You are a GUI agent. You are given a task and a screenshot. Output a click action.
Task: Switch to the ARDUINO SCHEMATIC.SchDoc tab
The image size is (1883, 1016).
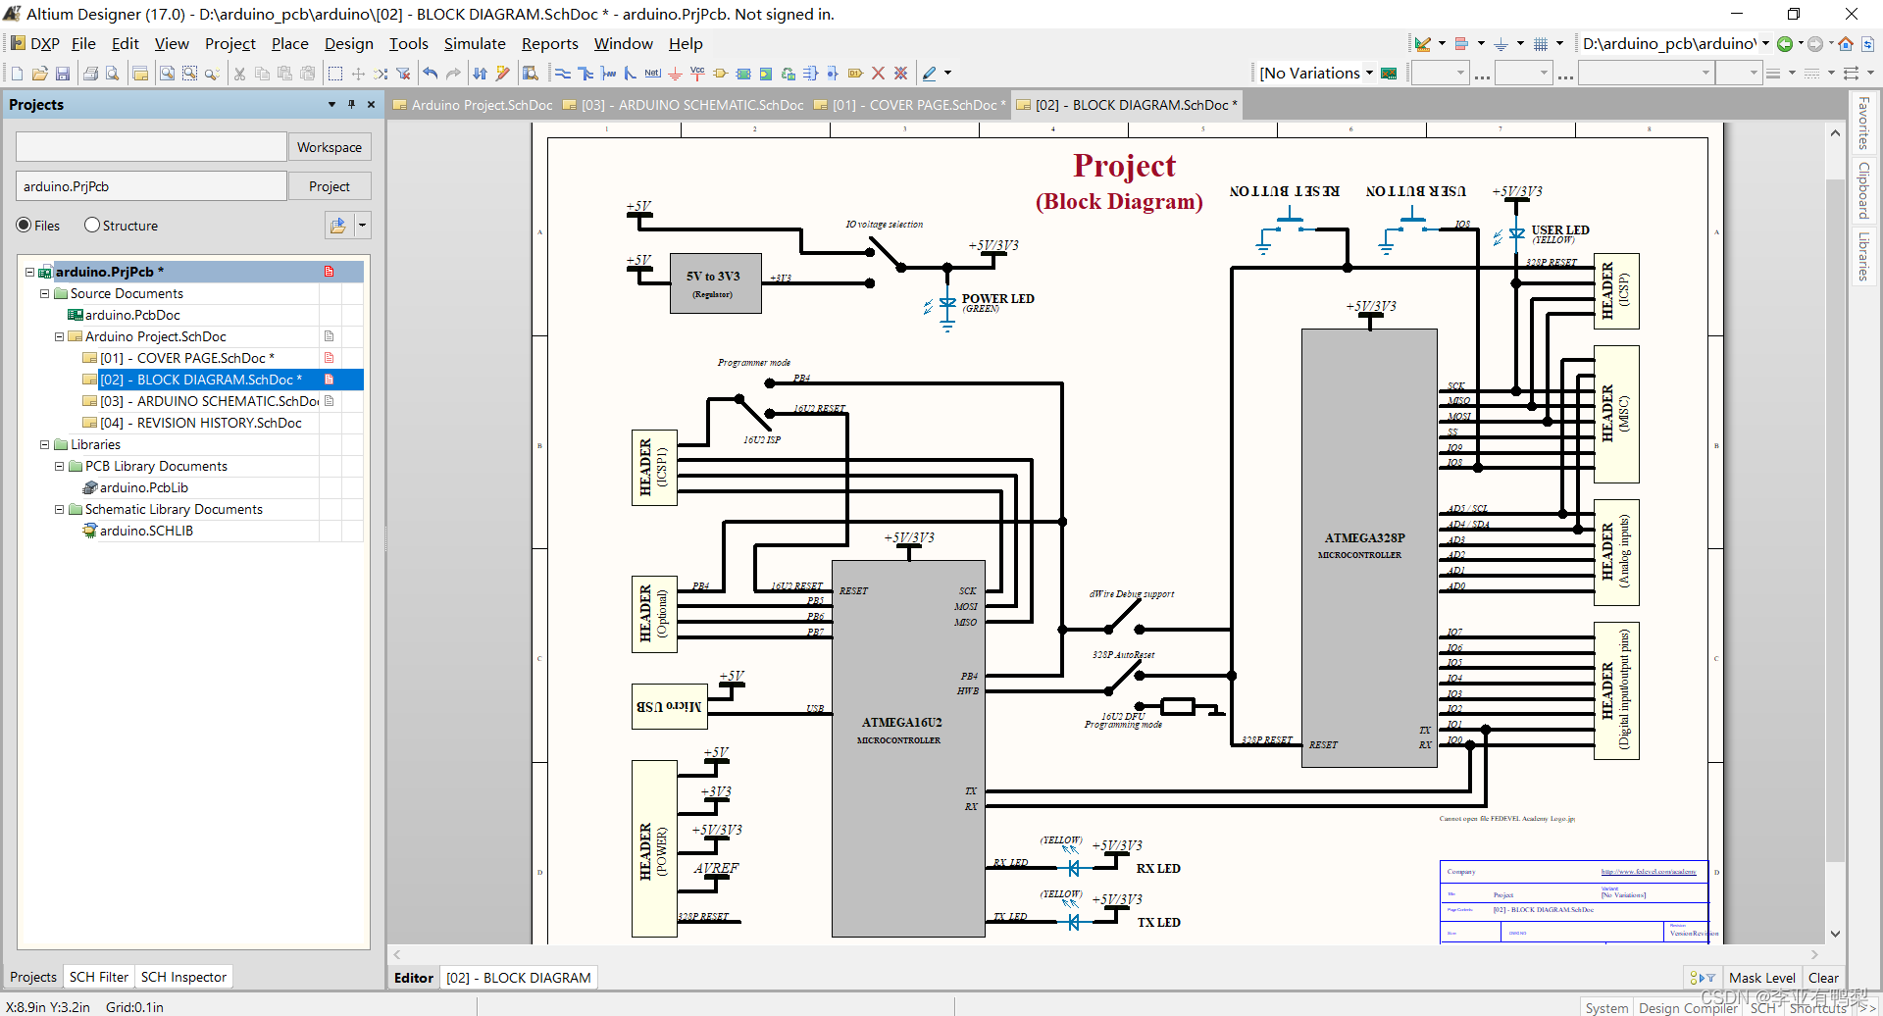click(683, 105)
